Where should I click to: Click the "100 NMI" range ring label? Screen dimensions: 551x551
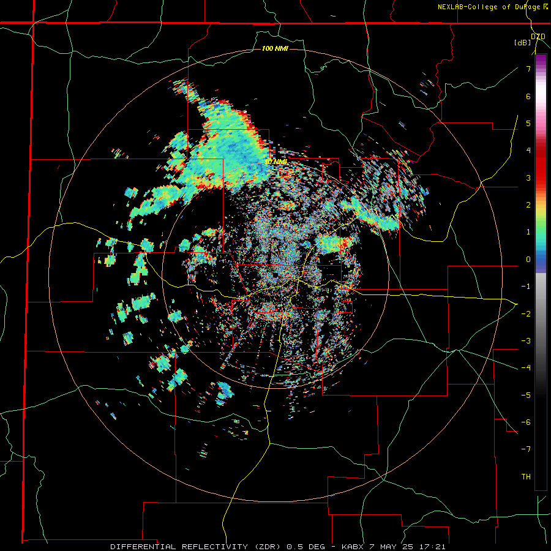tap(275, 48)
